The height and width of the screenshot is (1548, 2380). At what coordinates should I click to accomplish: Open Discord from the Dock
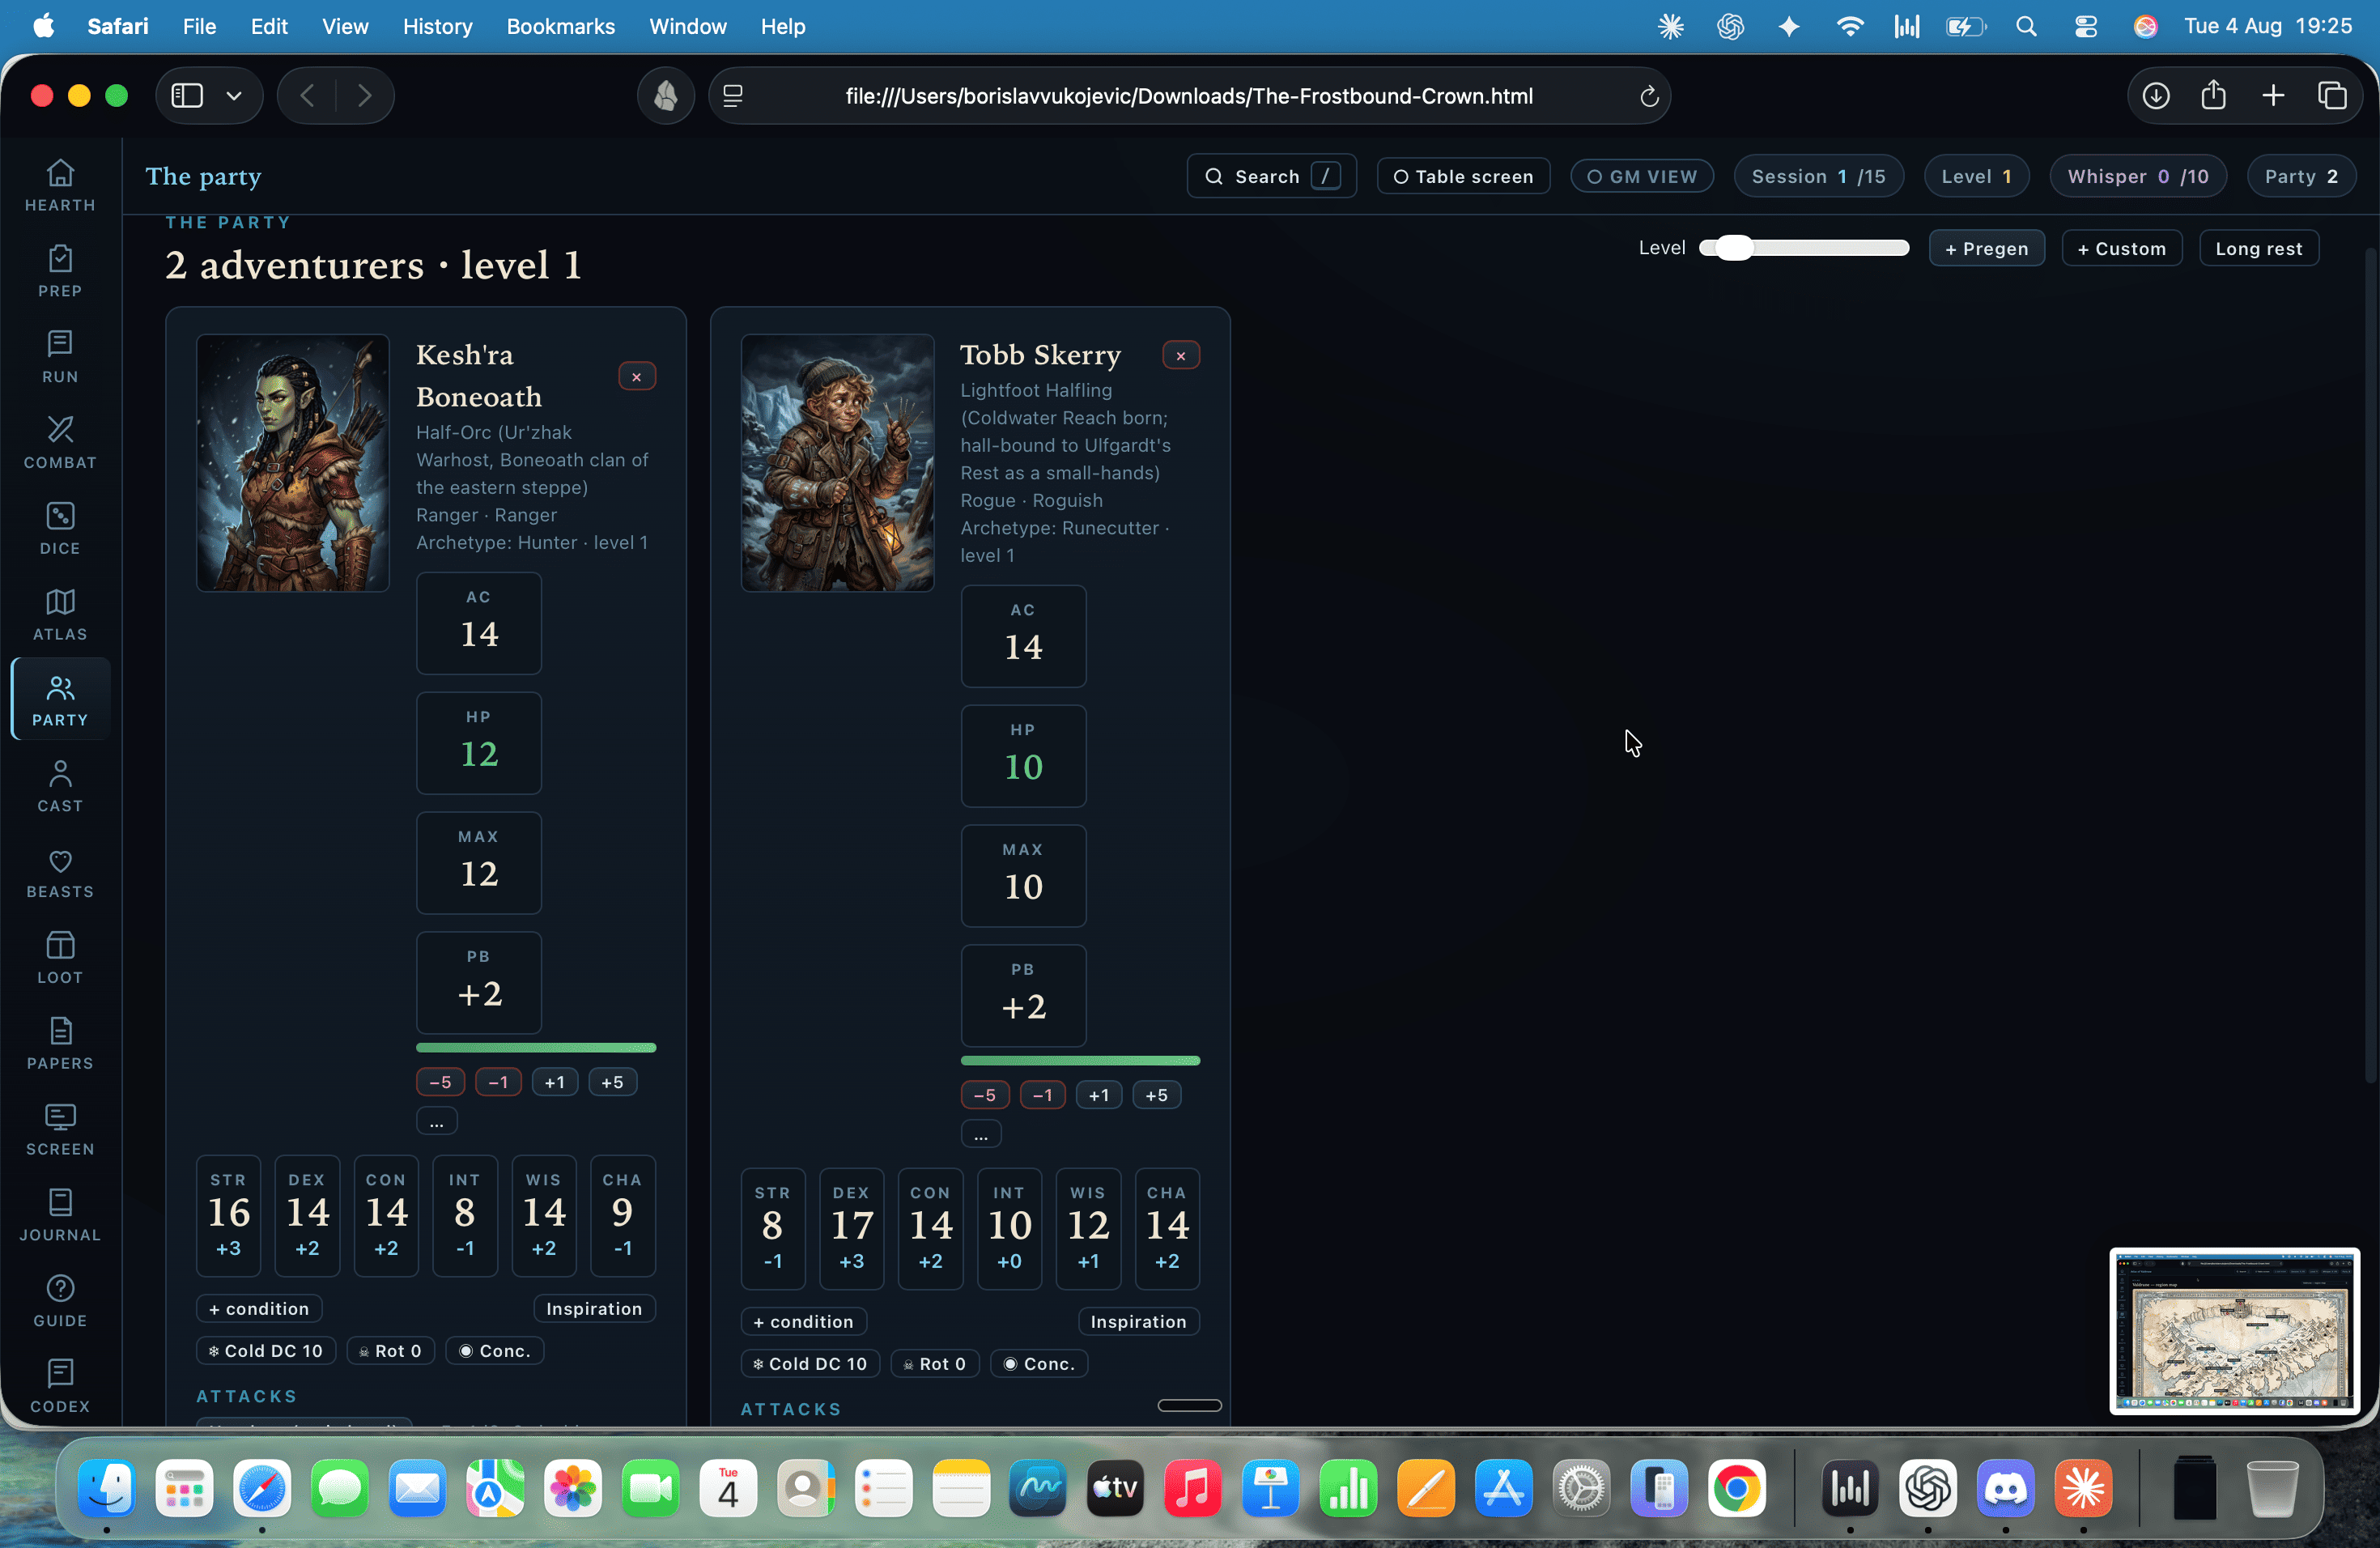(x=2006, y=1489)
